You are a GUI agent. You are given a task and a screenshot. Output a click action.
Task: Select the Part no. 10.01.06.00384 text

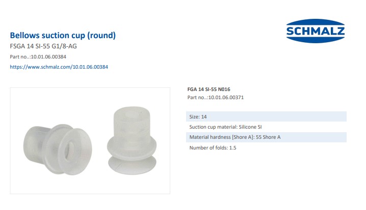click(x=38, y=57)
